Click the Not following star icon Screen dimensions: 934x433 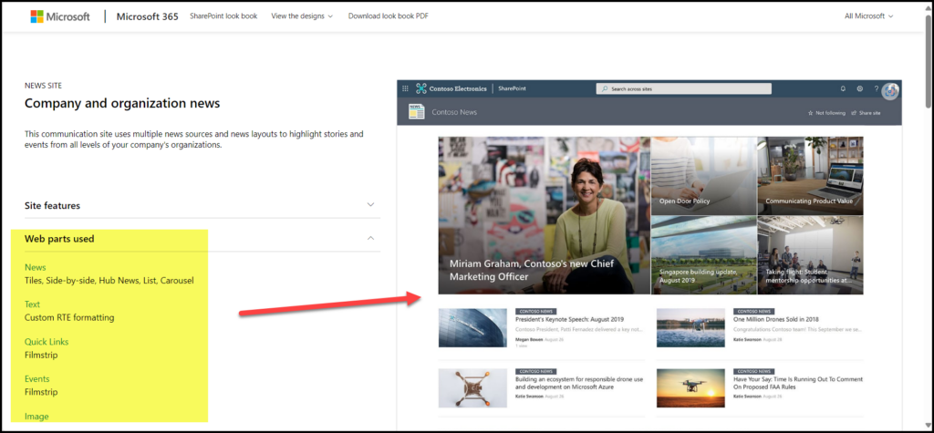coord(810,112)
